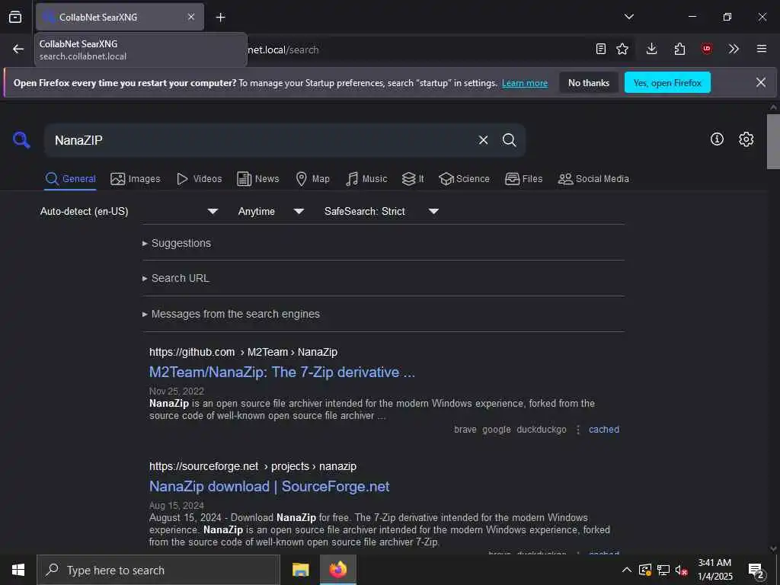Image resolution: width=780 pixels, height=585 pixels.
Task: Open the Firefox application menu
Action: pyautogui.click(x=762, y=49)
